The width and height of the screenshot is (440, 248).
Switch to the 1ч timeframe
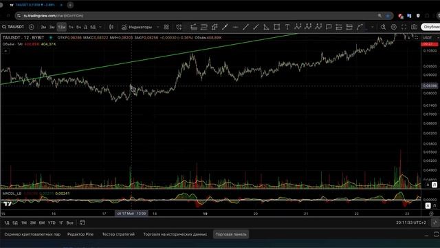point(71,27)
